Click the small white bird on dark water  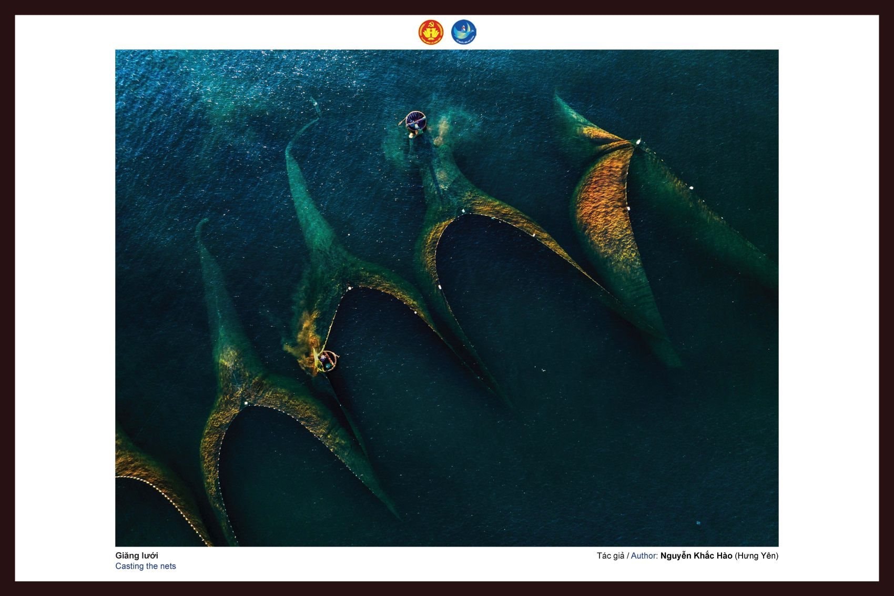pos(543,370)
